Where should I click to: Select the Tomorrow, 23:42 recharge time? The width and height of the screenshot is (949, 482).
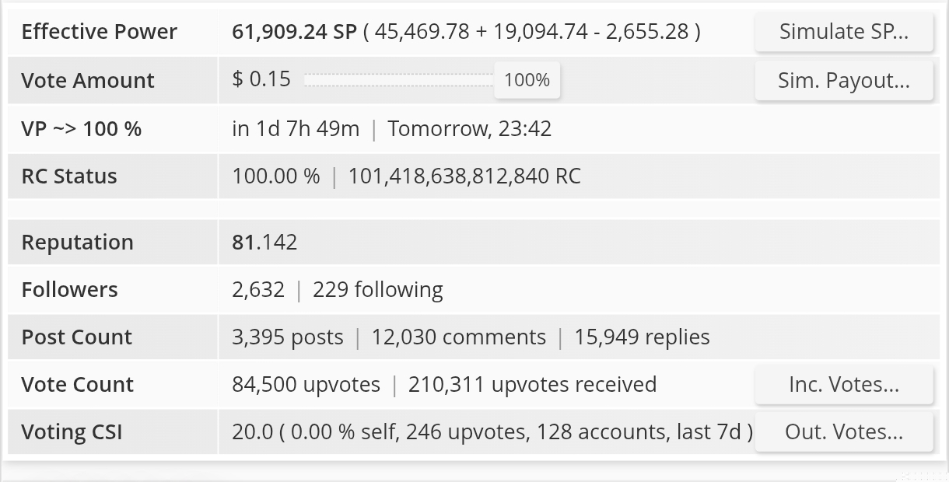(470, 129)
